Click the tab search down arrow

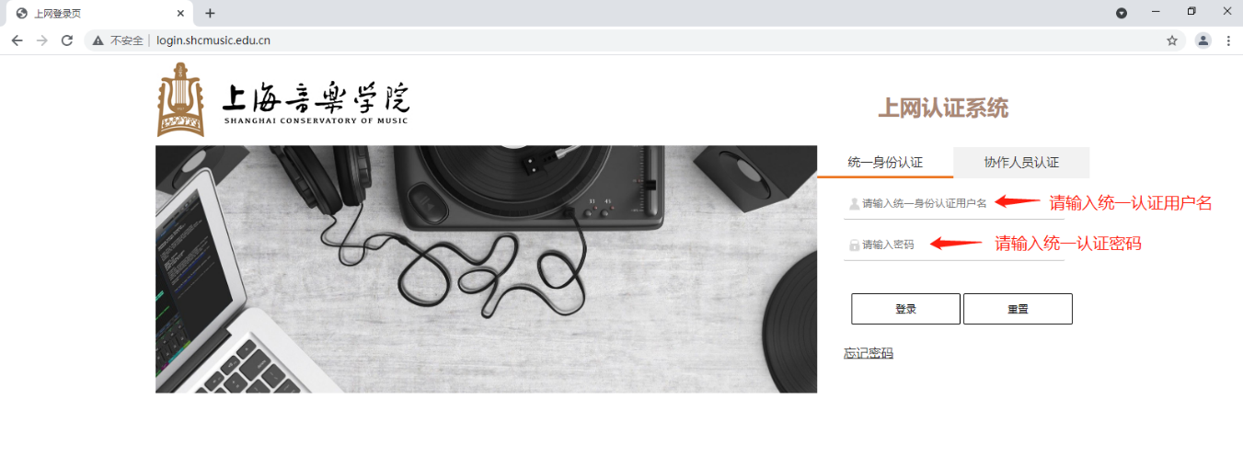(x=1122, y=13)
